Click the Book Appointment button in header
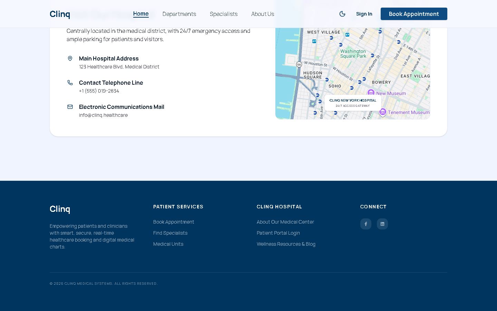 [x=414, y=14]
